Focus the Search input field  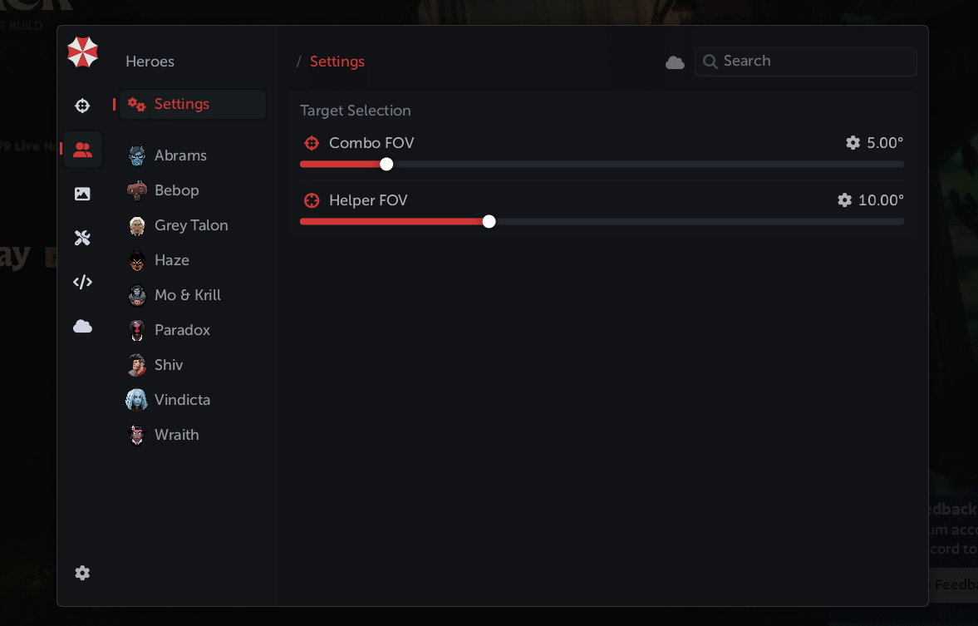pos(806,62)
